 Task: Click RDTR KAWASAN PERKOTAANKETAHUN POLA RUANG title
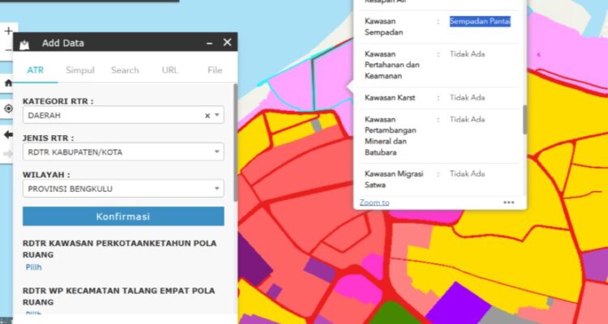pos(119,249)
